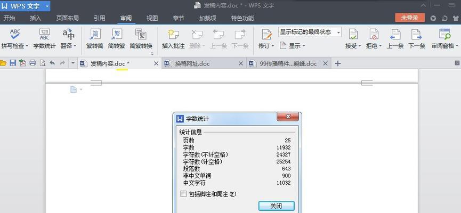Click 关闭 in word count dialog
461x213 pixels.
pyautogui.click(x=277, y=206)
